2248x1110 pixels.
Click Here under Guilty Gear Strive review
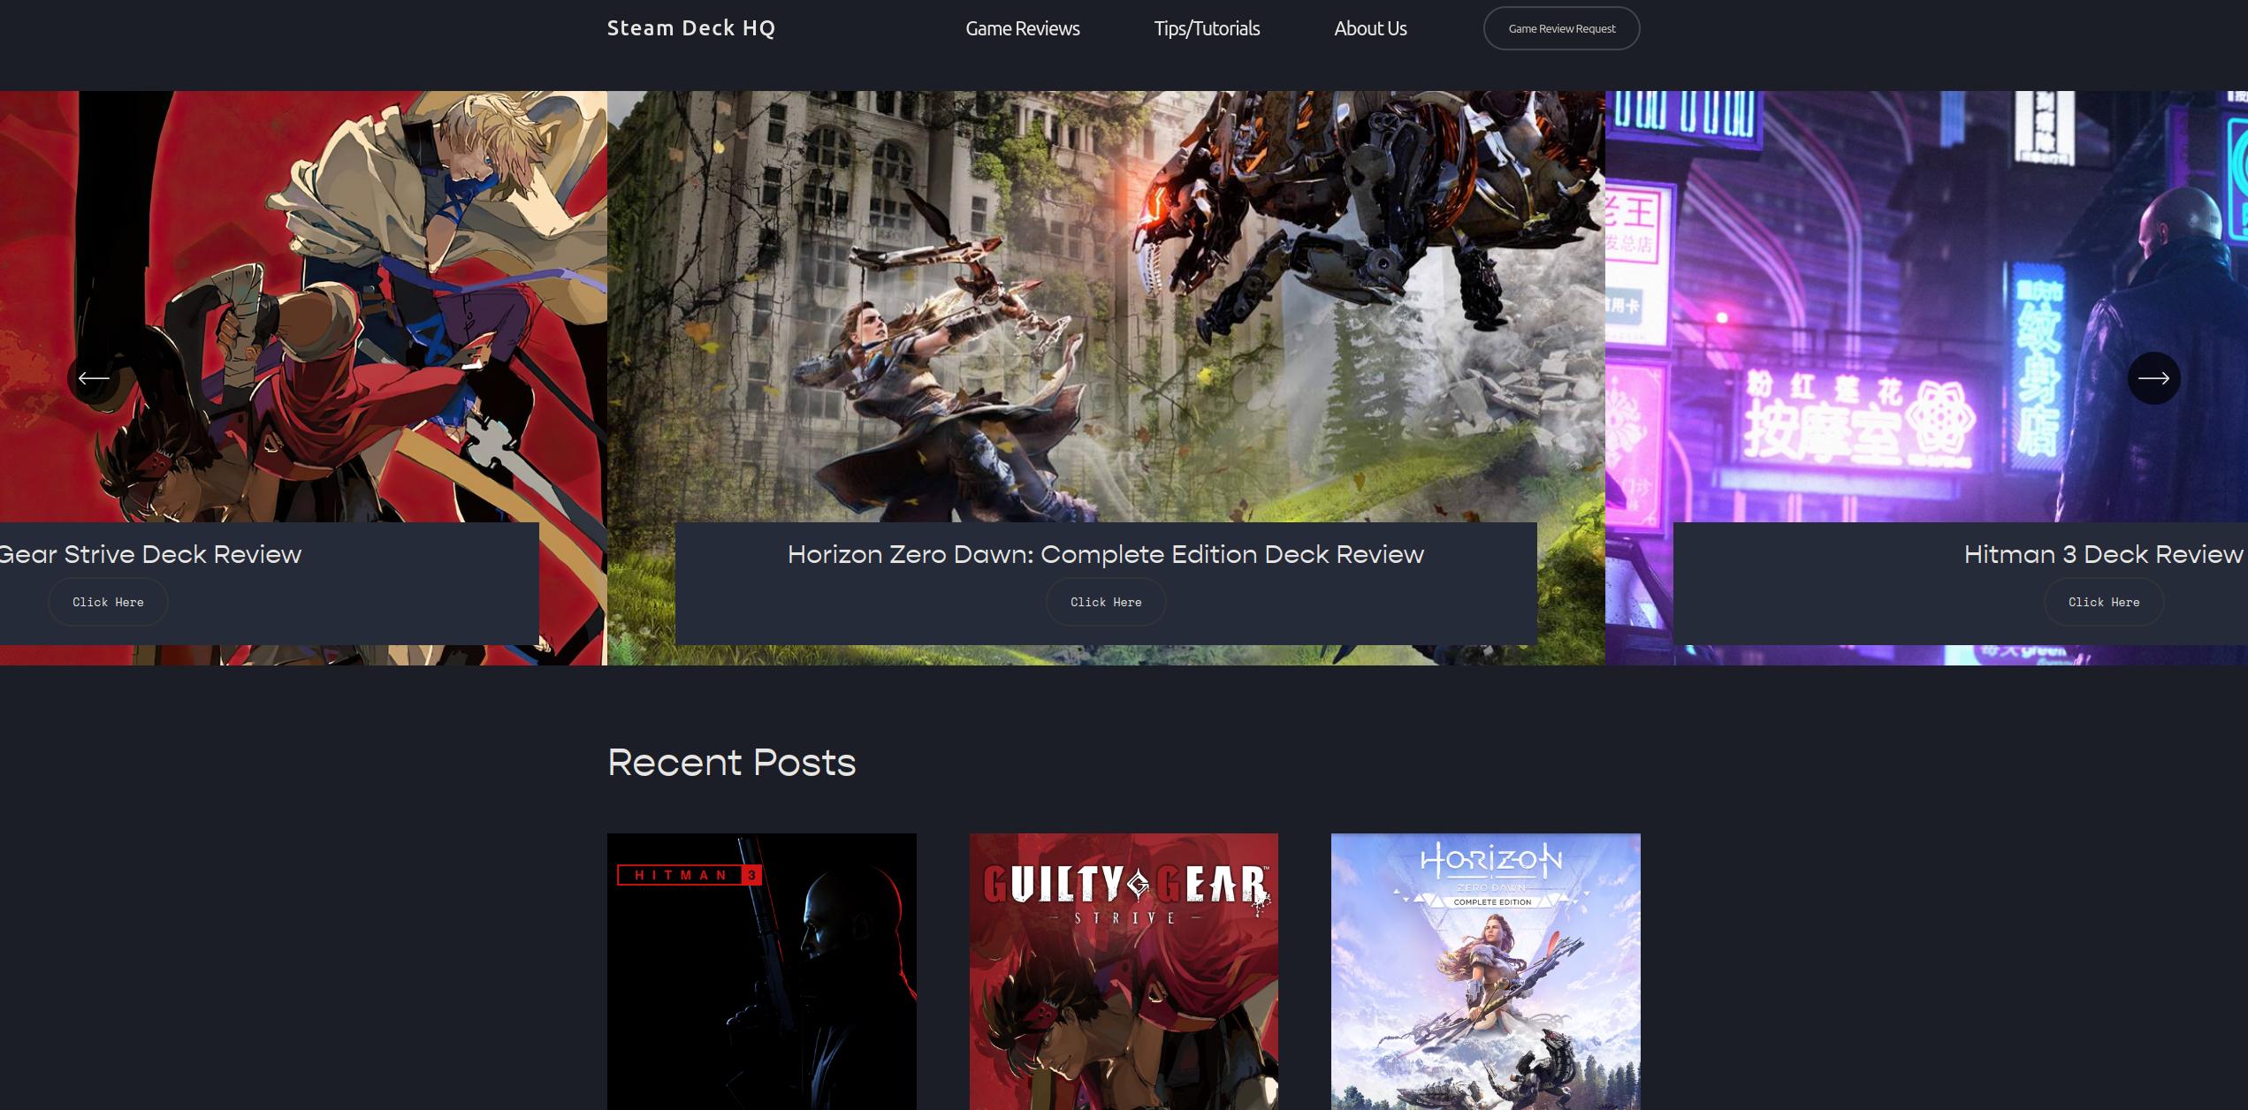coord(108,602)
